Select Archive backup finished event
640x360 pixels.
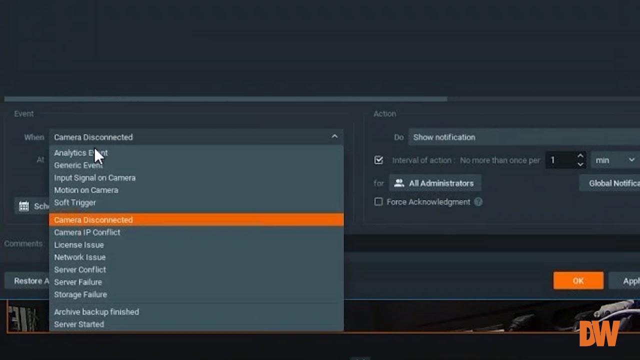(196, 312)
